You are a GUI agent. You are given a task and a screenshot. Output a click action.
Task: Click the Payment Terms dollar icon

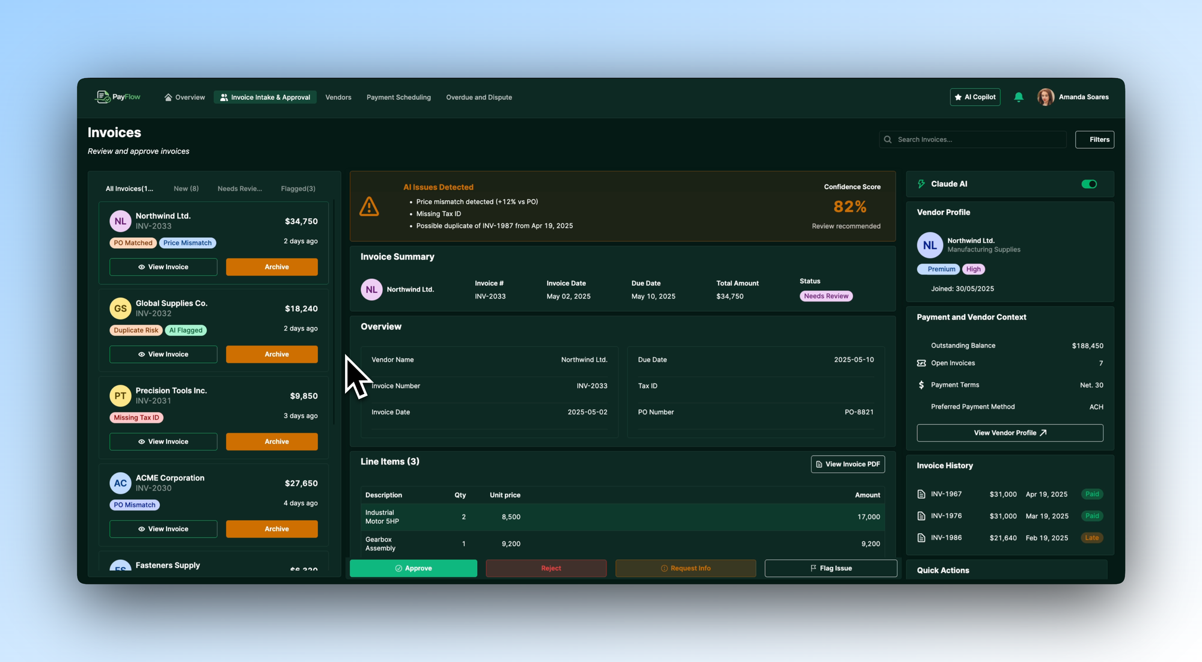click(921, 385)
